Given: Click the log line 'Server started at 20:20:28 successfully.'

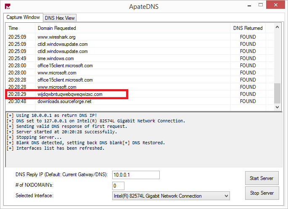Looking at the screenshot, I should click(62, 132).
